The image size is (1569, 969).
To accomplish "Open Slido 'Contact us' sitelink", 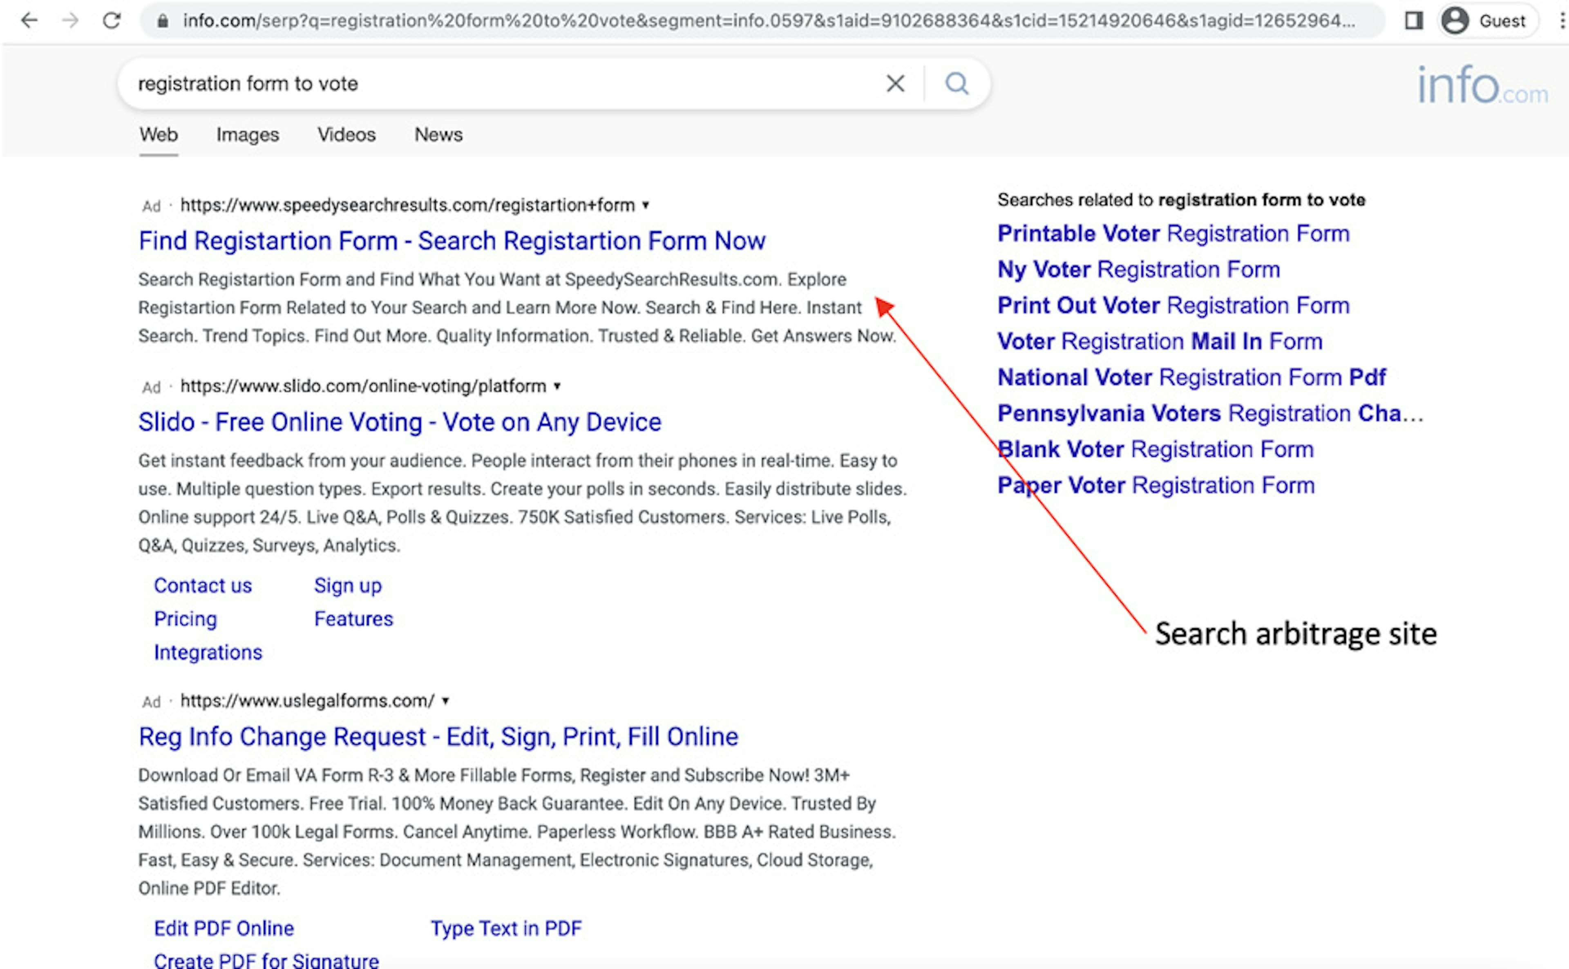I will 203,586.
